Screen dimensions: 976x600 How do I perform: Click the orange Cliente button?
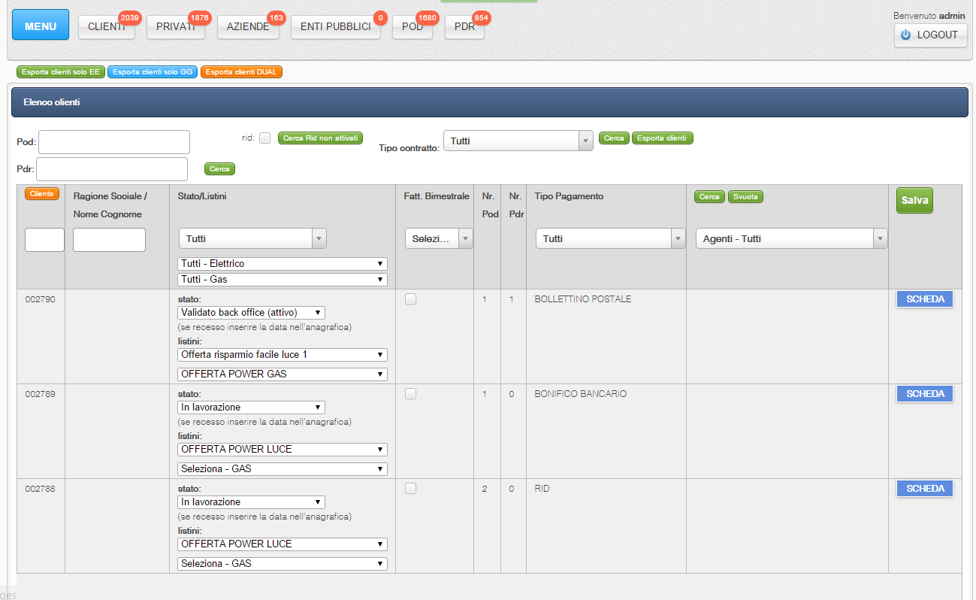pyautogui.click(x=42, y=194)
